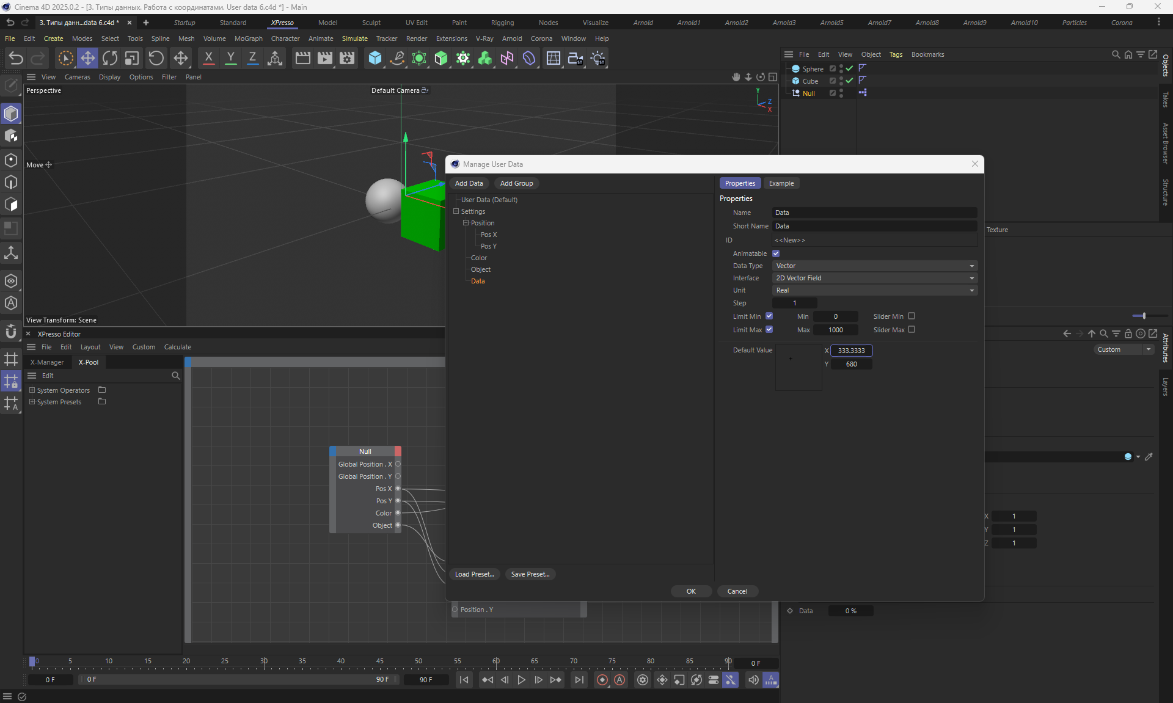Select the Move tool in top toolbar

click(87, 58)
